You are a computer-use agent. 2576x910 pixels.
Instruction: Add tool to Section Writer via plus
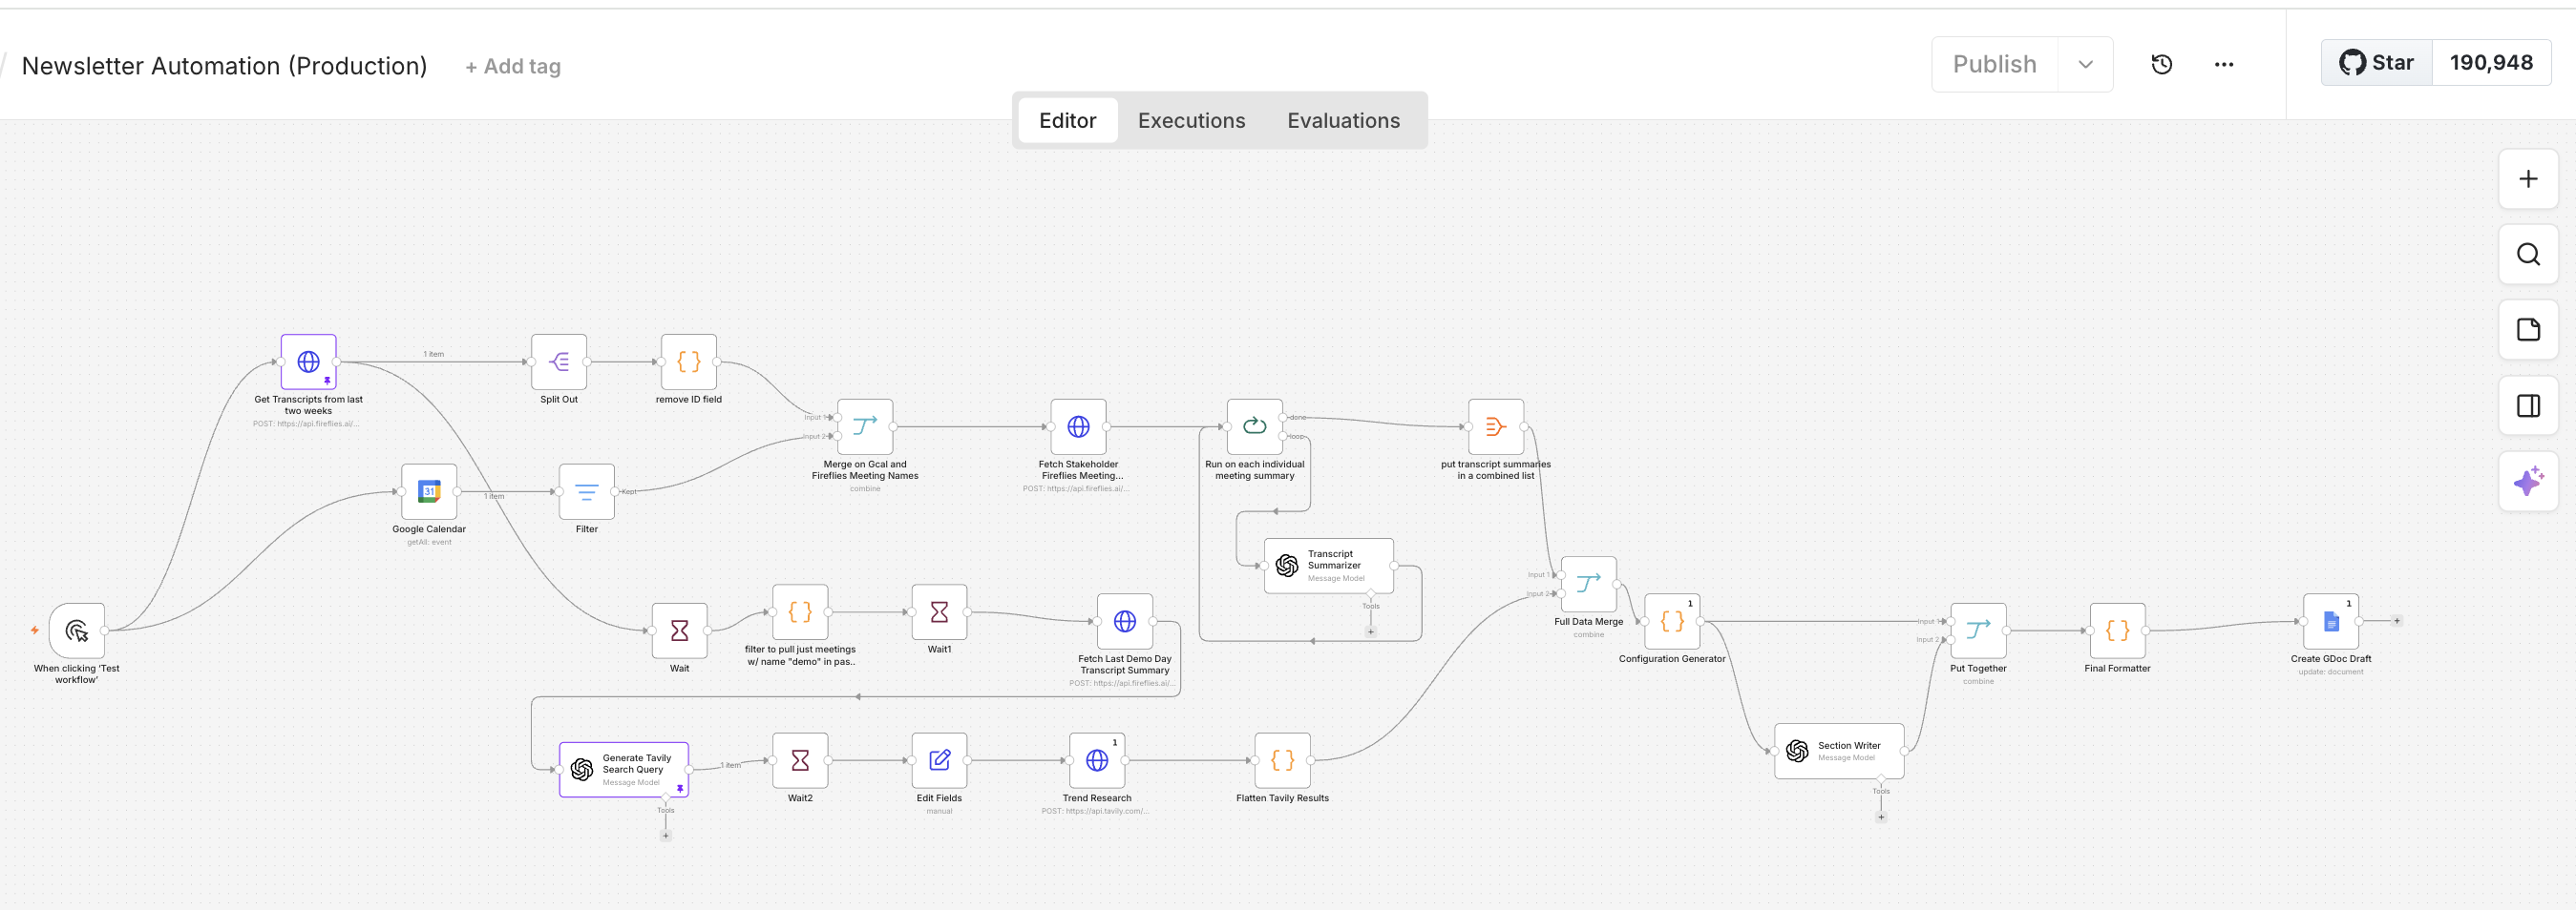tap(1881, 817)
